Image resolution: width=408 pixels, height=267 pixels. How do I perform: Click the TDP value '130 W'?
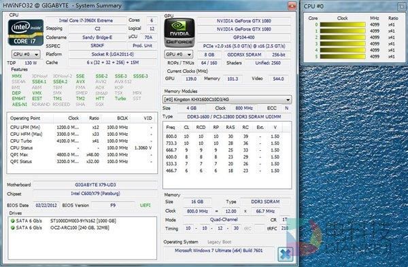click(31, 63)
